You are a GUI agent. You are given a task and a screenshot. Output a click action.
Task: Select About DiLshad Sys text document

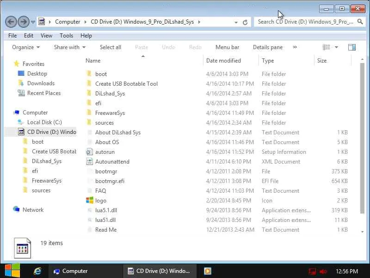[114, 133]
